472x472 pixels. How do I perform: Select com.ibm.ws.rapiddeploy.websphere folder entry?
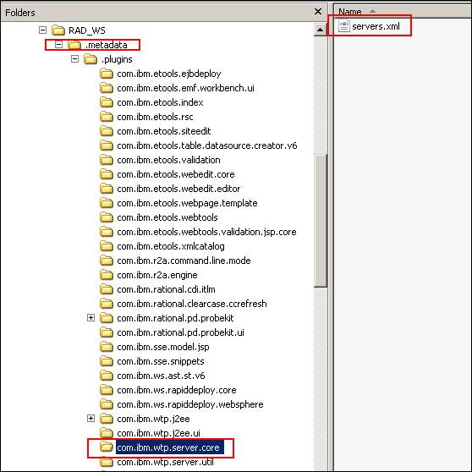pyautogui.click(x=190, y=404)
